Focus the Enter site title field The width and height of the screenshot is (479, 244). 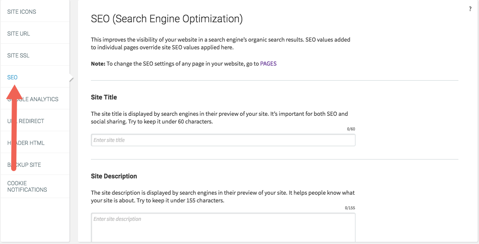tap(223, 140)
